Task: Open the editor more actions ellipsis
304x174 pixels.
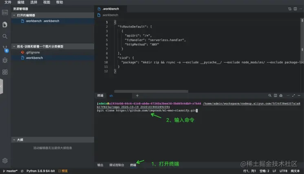Action: pyautogui.click(x=300, y=9)
